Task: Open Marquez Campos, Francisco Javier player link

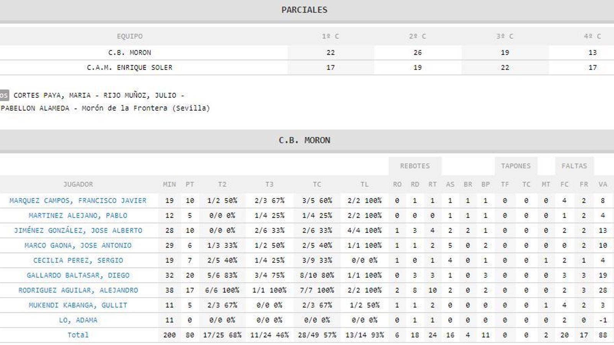Action: pos(78,200)
